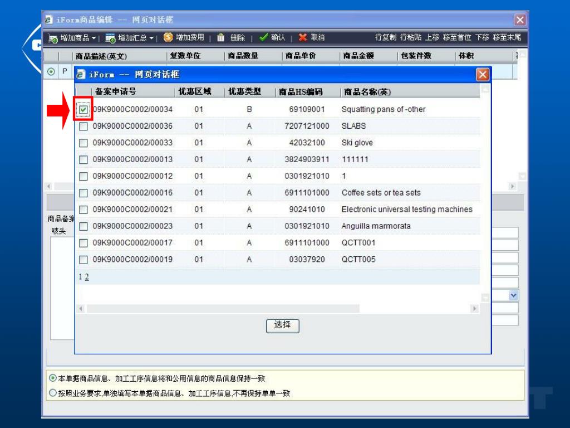Click the dialog vertical scrollbar up arrow

(485, 90)
